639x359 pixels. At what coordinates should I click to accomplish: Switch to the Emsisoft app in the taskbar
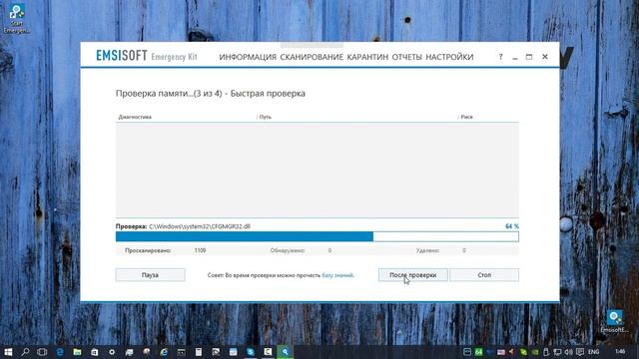285,352
